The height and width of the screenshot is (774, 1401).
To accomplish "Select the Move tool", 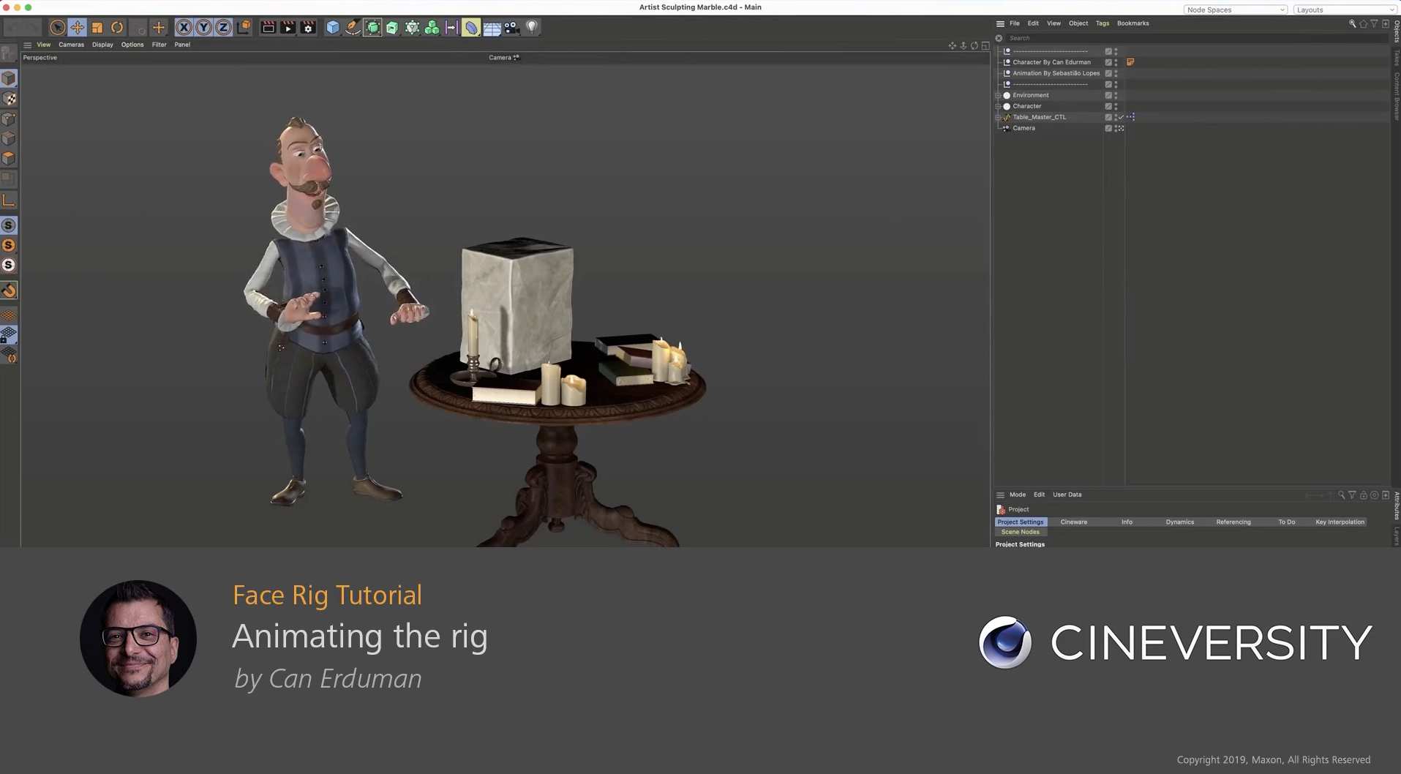I will [77, 27].
